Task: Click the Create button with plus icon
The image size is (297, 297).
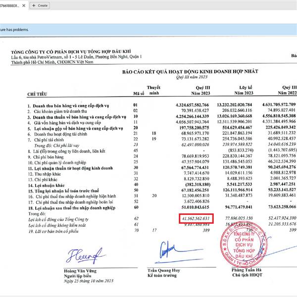Action: (x=40, y=5)
